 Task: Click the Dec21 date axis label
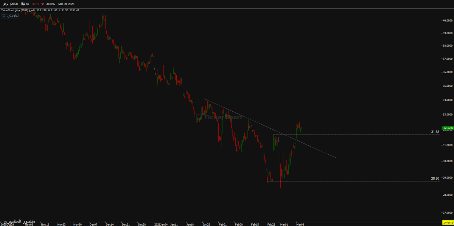pyautogui.click(x=126, y=224)
